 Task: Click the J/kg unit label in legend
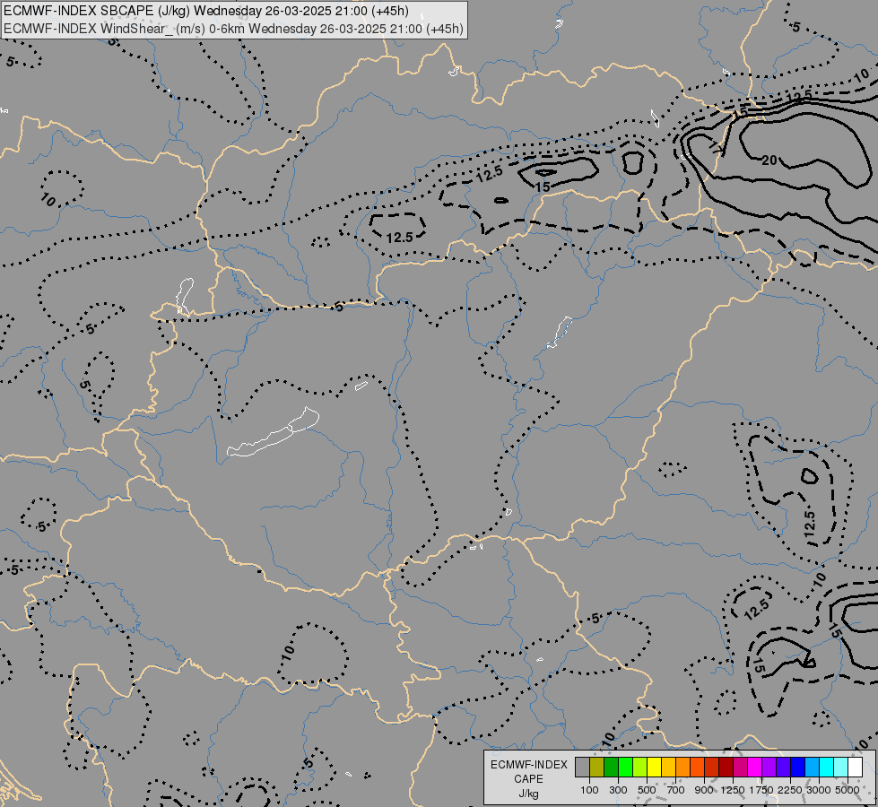(528, 794)
